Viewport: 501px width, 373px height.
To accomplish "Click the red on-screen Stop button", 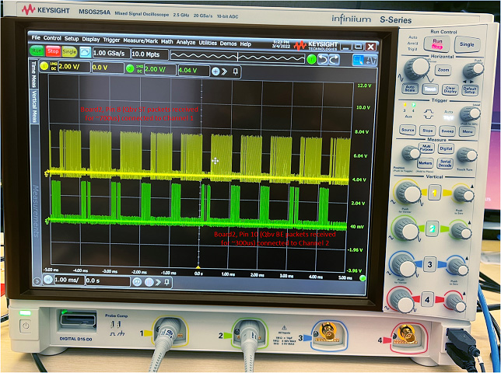I will pos(53,51).
